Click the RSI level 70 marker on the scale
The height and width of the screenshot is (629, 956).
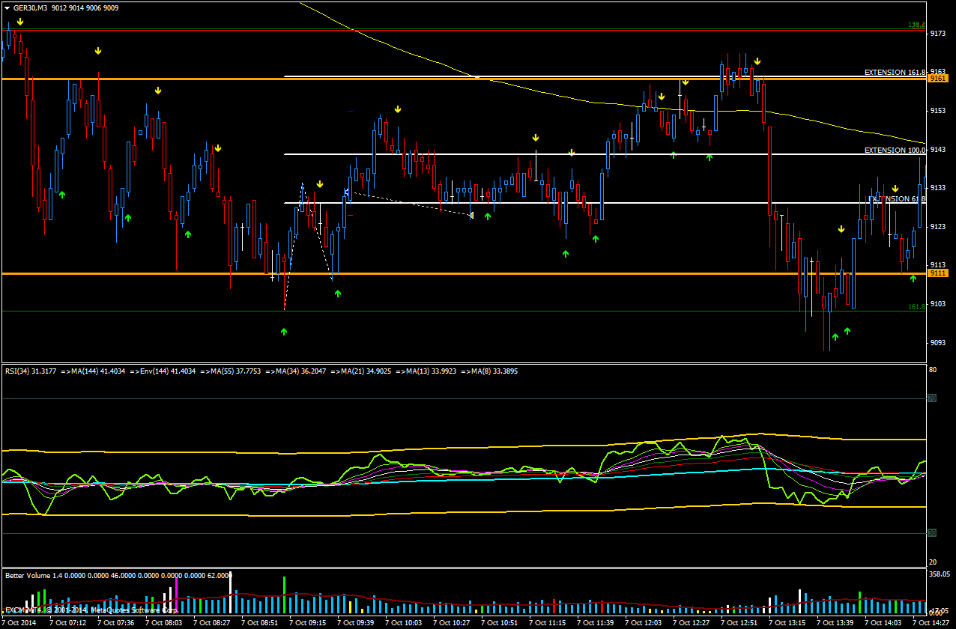(x=932, y=399)
